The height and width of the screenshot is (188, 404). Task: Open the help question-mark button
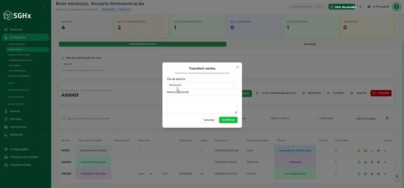point(397,177)
